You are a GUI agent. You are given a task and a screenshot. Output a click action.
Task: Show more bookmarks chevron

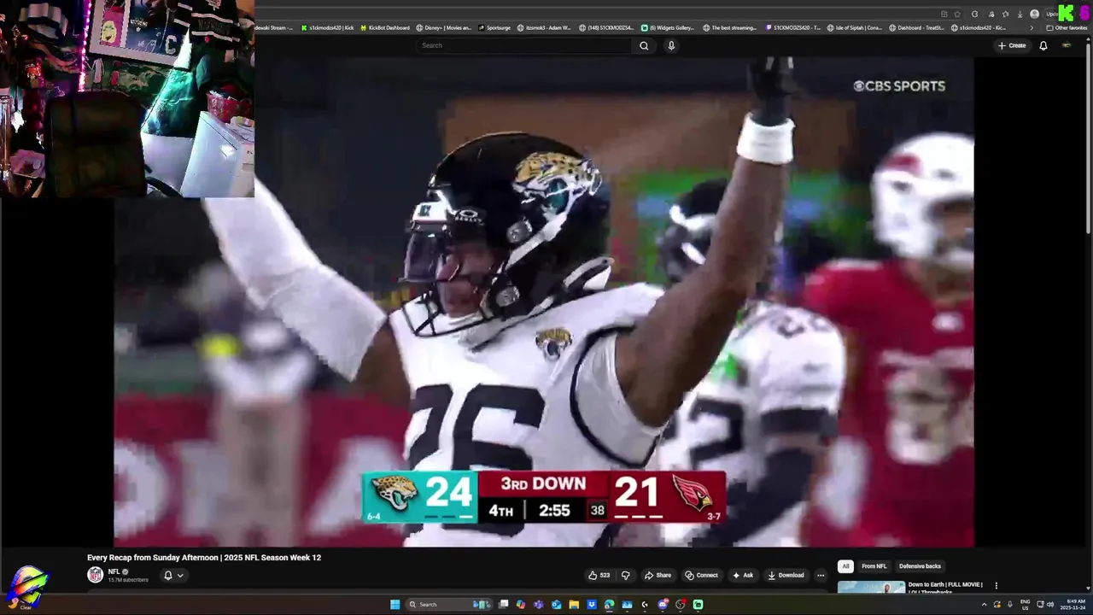1032,27
